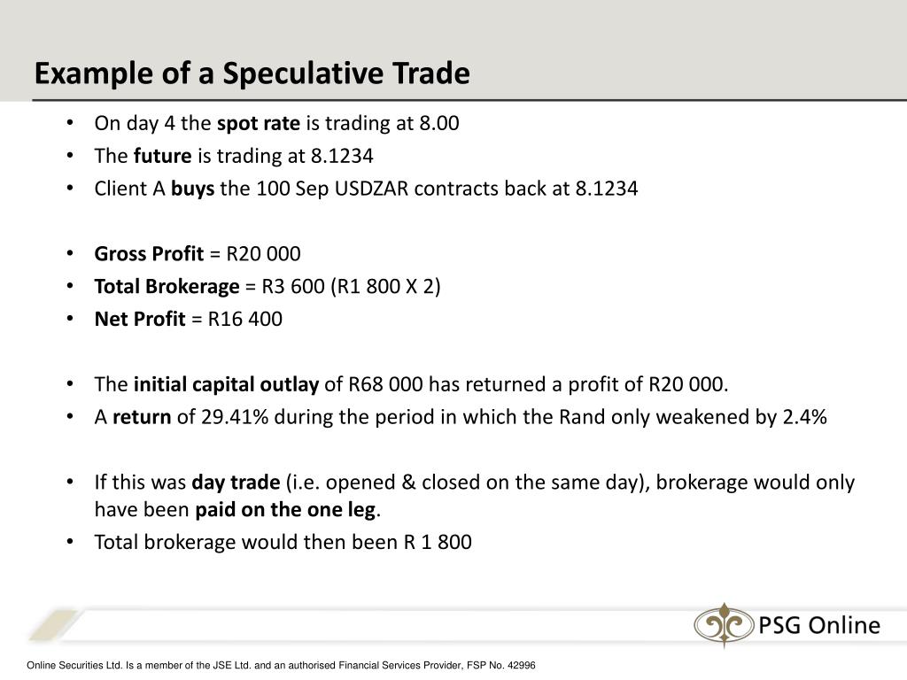Click the 29.41% return bullet line
The width and height of the screenshot is (907, 680).
[461, 417]
